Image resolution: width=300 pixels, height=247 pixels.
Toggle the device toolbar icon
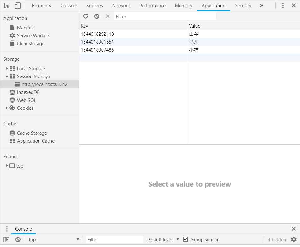[x=18, y=6]
